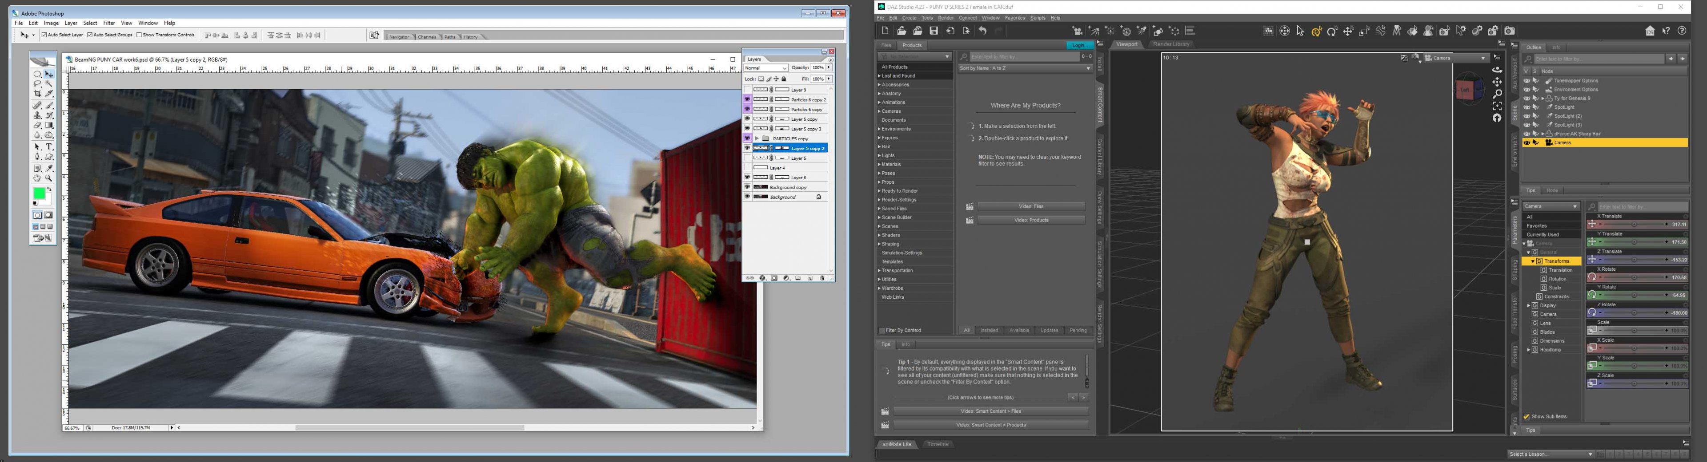Hide SpotLight (2) in Scene outline
Viewport: 1707px width, 462px height.
click(x=1527, y=116)
